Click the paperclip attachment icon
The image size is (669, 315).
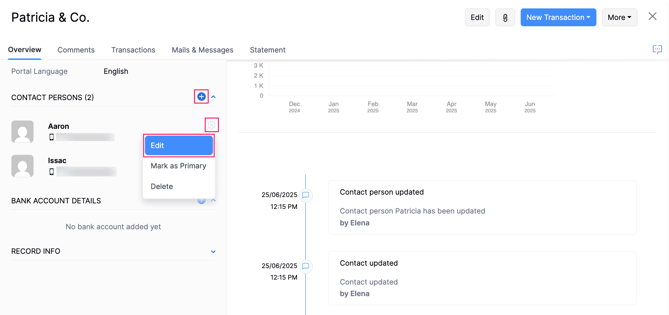(x=505, y=17)
